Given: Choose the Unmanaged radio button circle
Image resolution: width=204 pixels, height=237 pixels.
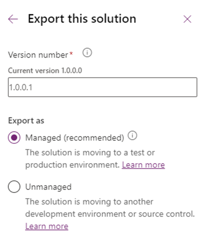Looking at the screenshot, I should pyautogui.click(x=14, y=187).
